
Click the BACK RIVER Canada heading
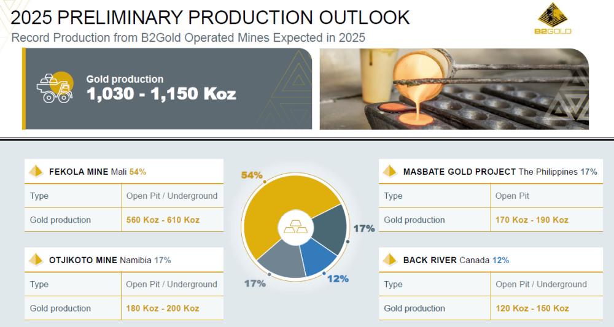pos(446,260)
